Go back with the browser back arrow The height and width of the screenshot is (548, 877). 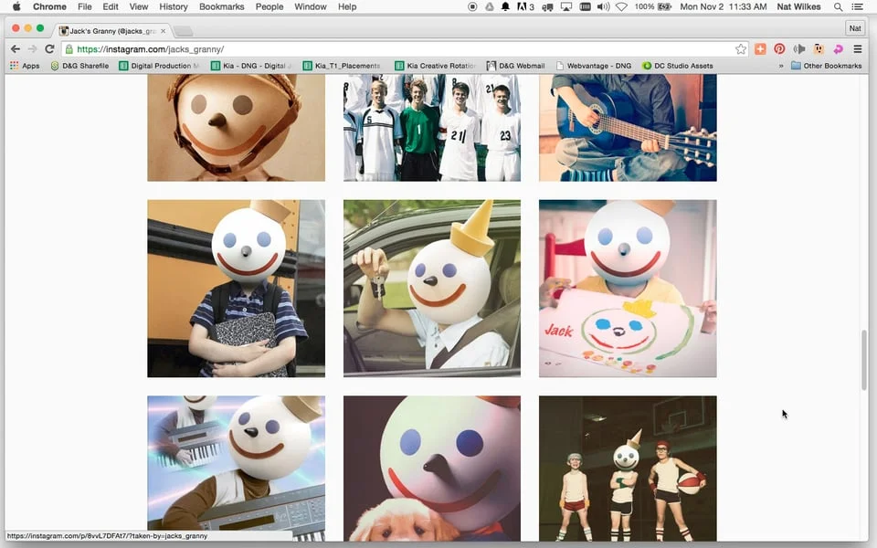pyautogui.click(x=16, y=49)
